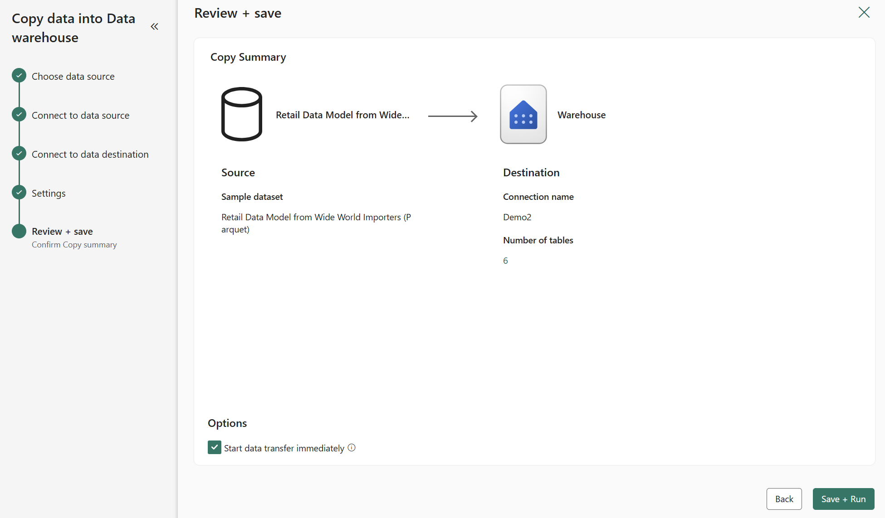Open the Connect to data destination step

click(x=89, y=154)
